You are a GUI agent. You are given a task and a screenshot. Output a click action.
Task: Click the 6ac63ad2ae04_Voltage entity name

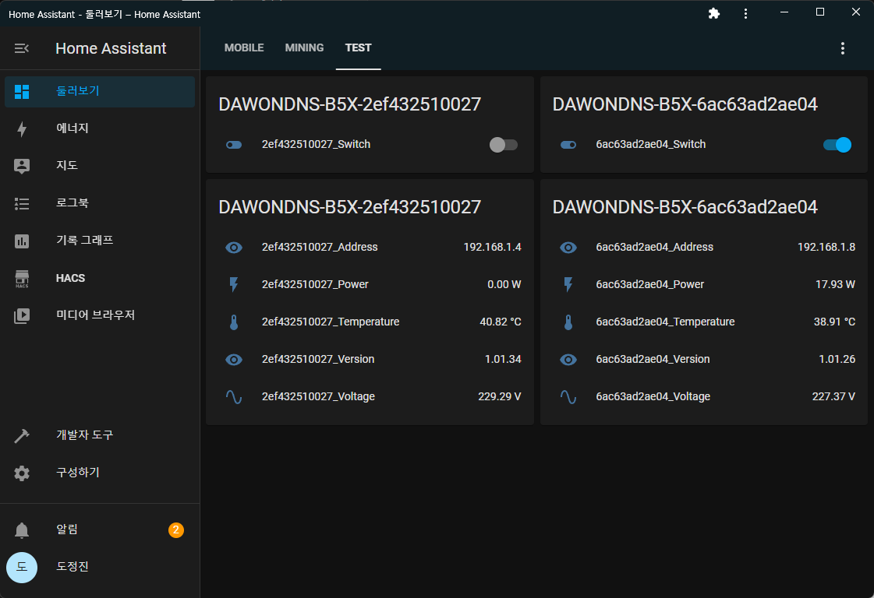653,396
